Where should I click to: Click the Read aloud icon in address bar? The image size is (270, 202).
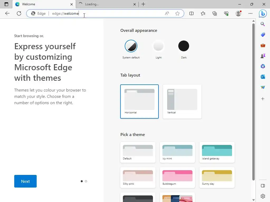click(x=167, y=13)
